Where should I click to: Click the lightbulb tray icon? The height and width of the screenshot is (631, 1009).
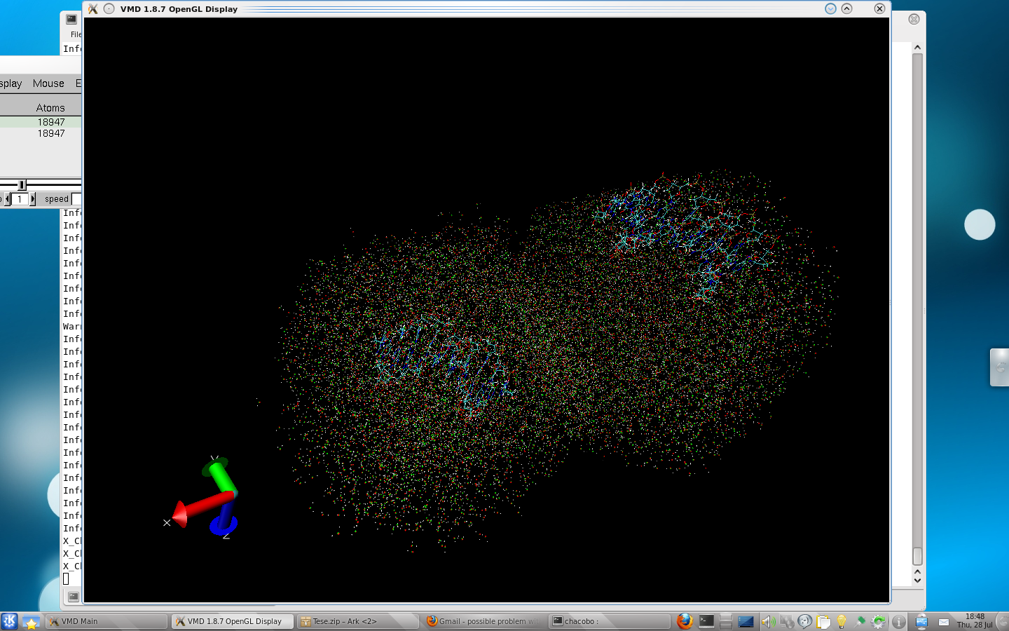coord(842,622)
